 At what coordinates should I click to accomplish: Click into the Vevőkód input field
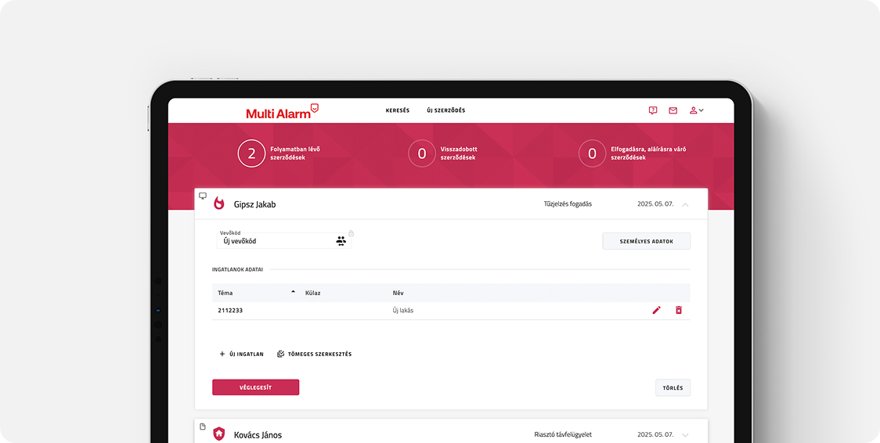tap(274, 241)
